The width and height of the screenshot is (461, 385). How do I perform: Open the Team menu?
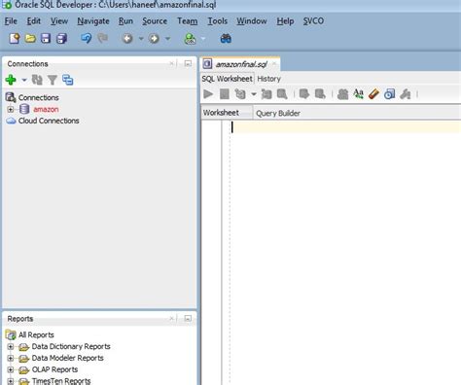[187, 21]
